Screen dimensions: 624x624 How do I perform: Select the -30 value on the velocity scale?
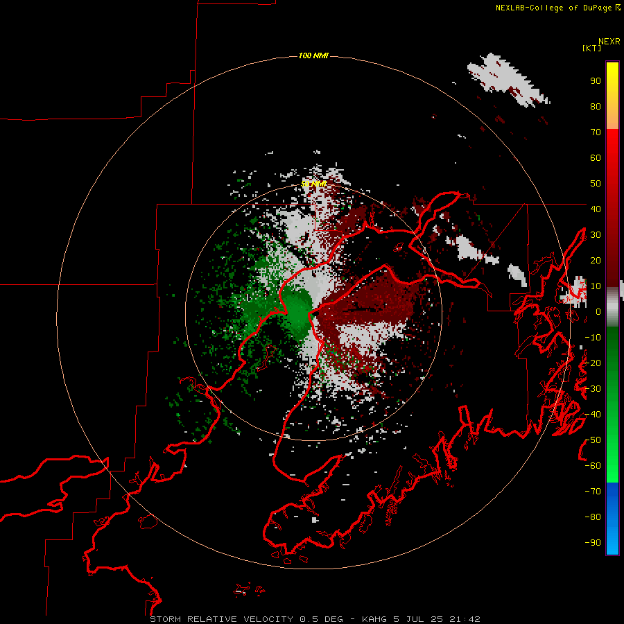point(593,389)
